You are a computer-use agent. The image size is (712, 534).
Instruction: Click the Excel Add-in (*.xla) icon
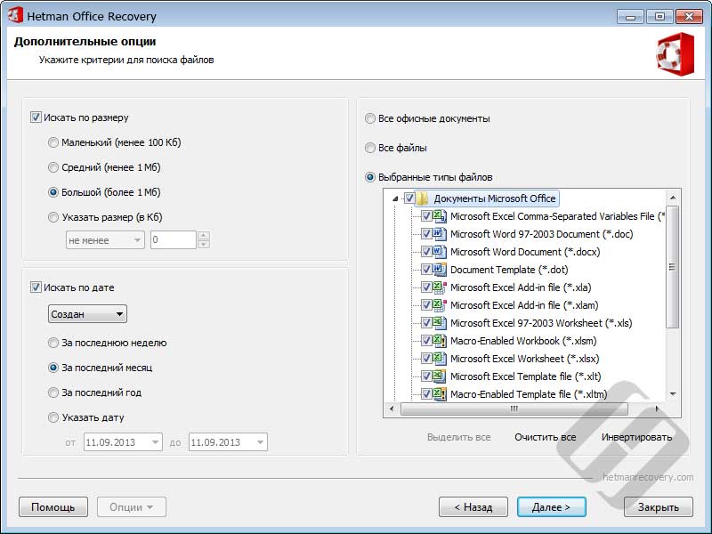440,287
